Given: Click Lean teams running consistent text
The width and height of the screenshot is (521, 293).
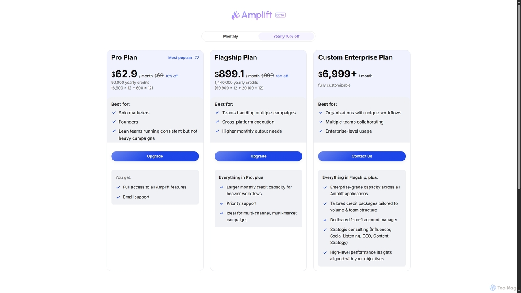Looking at the screenshot, I should point(158,135).
